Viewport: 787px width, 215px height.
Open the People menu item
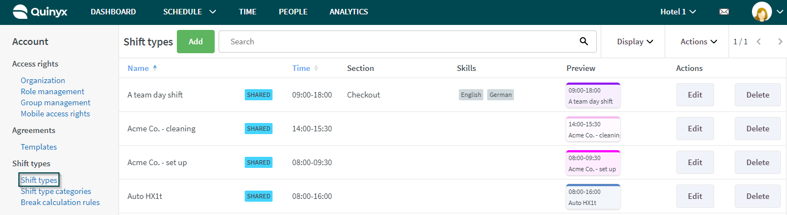[293, 12]
